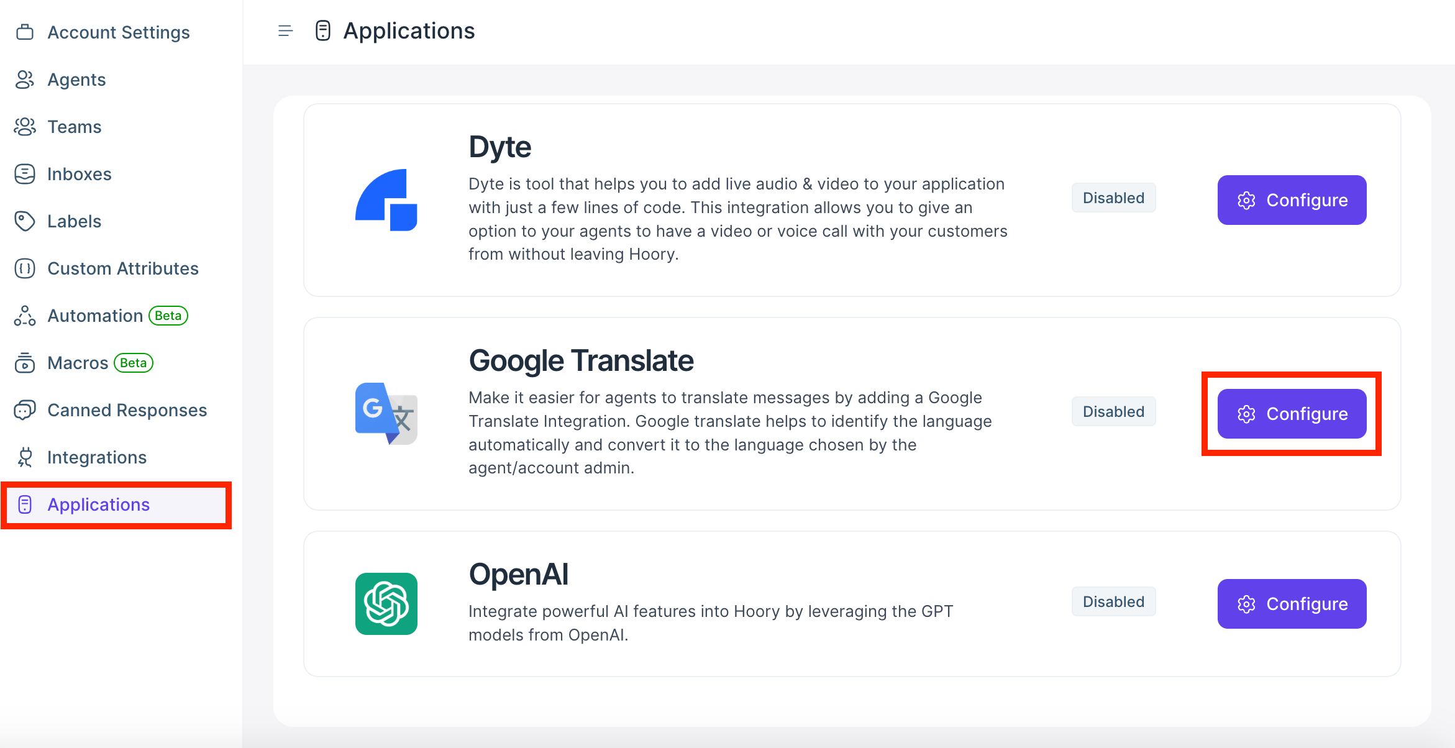Click the Teams group icon
The height and width of the screenshot is (748, 1455).
tap(25, 127)
